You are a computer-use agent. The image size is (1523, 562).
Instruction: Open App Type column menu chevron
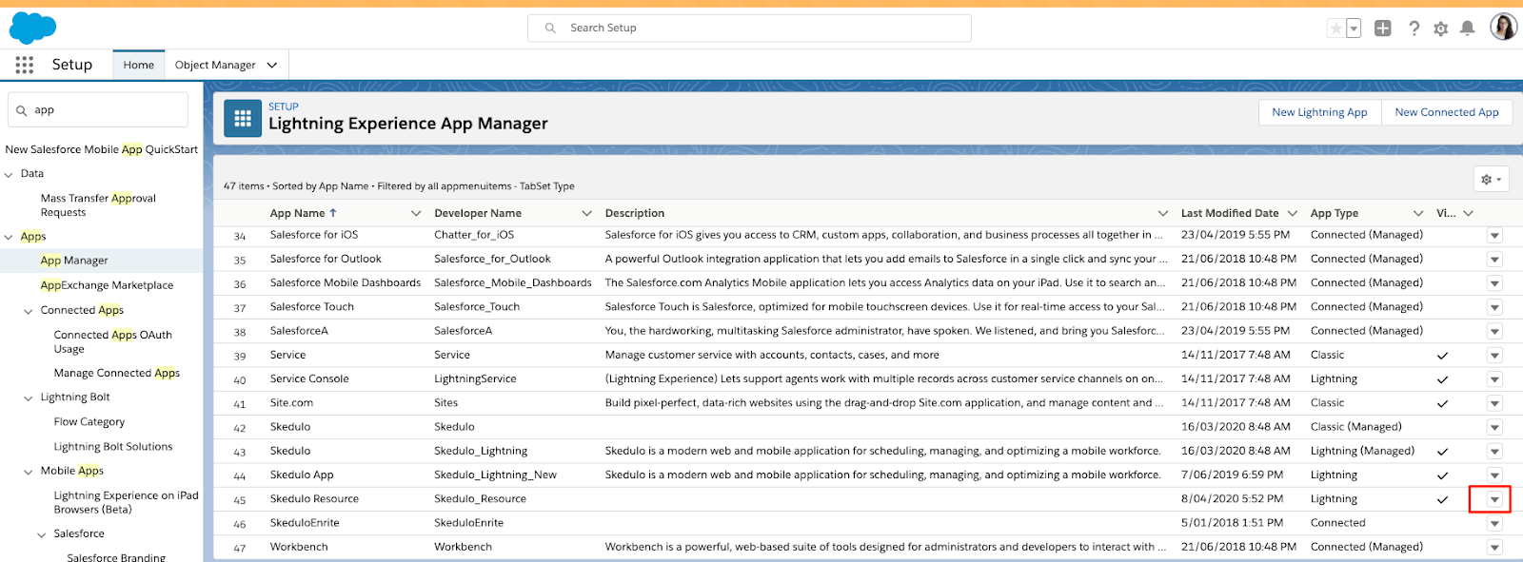(x=1418, y=213)
